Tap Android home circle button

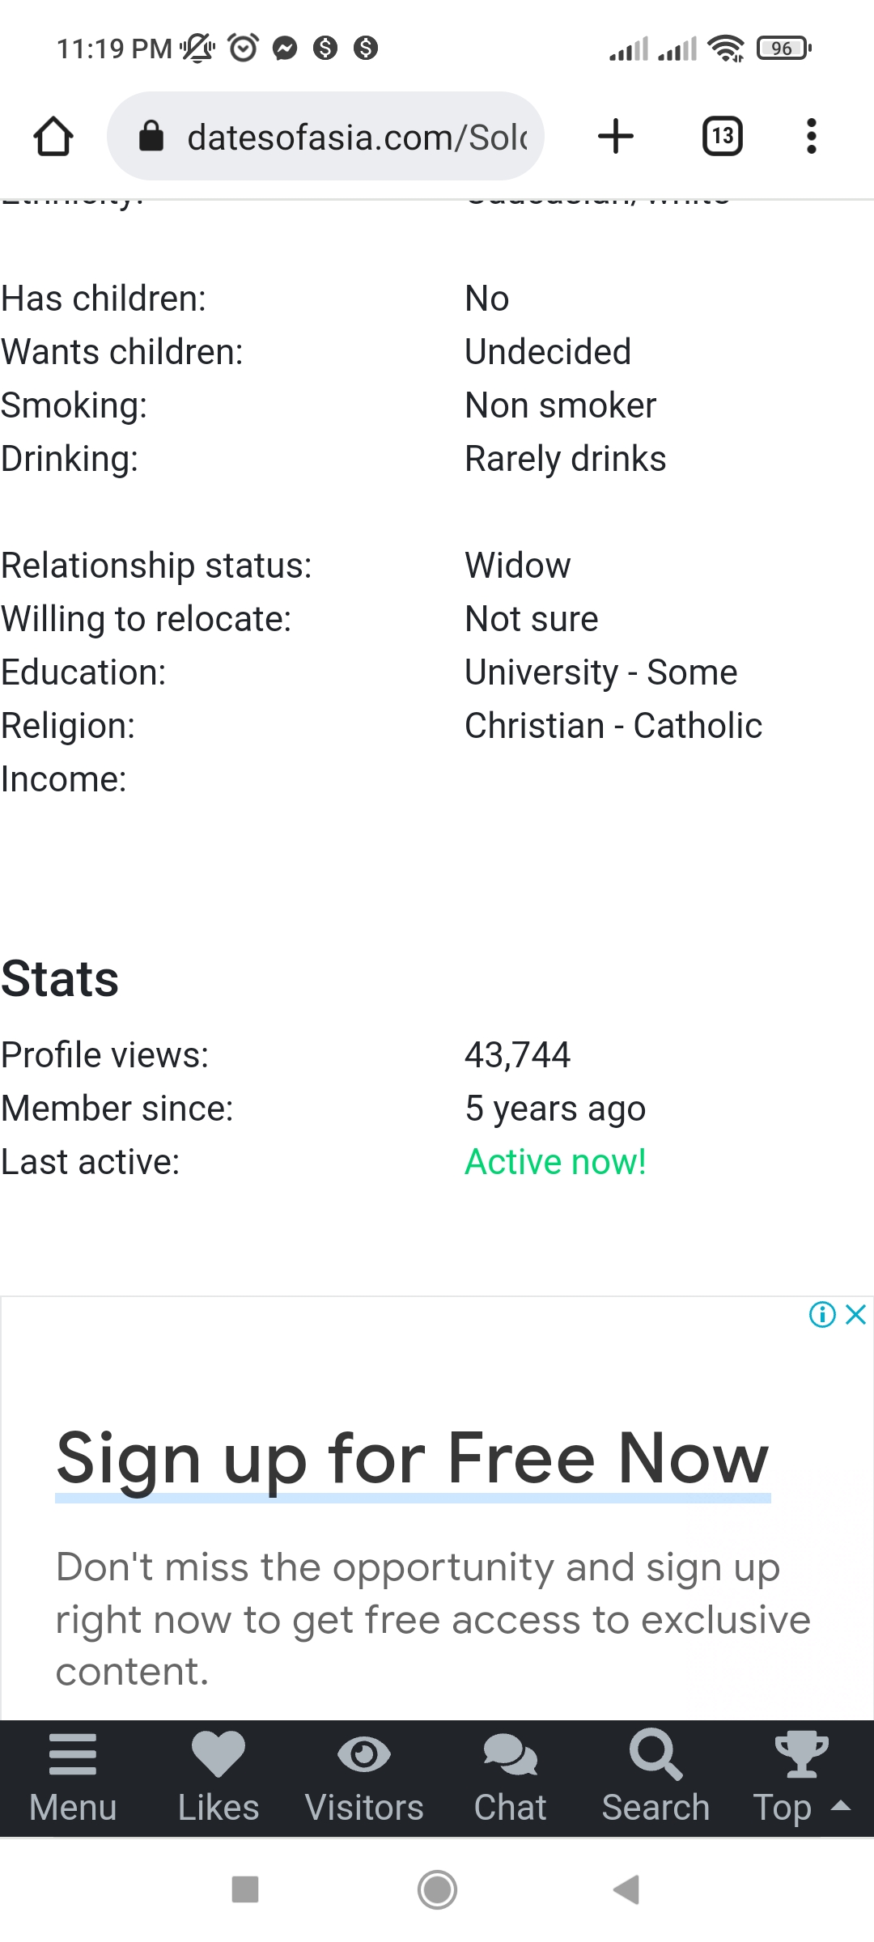coord(437,1890)
